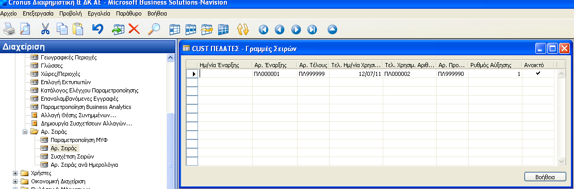Click the Print icon in toolbar
The width and height of the screenshot is (574, 189).
tap(9, 29)
